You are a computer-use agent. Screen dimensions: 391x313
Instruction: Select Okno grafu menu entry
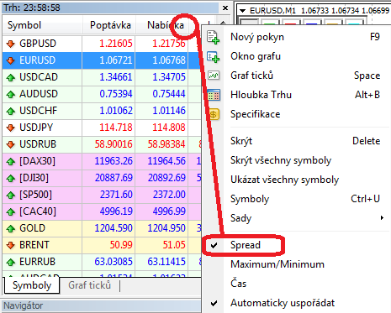click(x=256, y=56)
